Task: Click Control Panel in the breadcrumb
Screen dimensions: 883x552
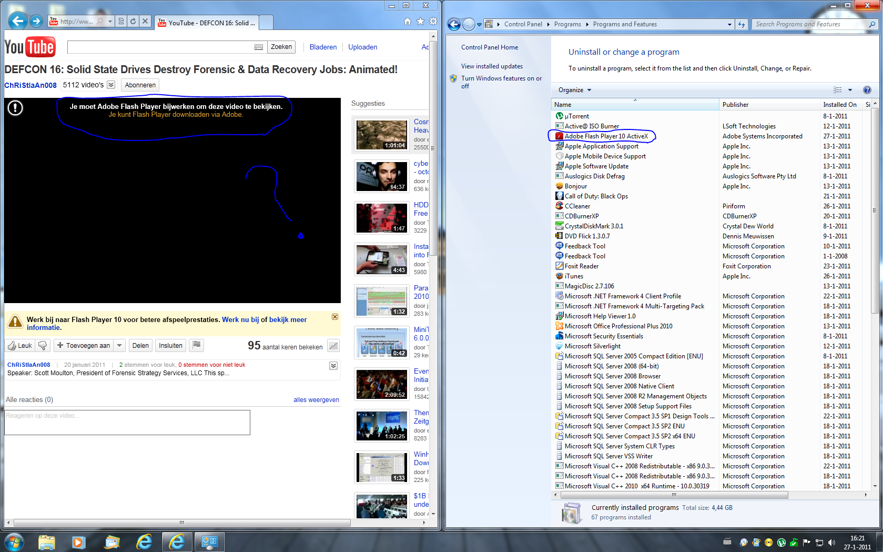Action: point(523,24)
